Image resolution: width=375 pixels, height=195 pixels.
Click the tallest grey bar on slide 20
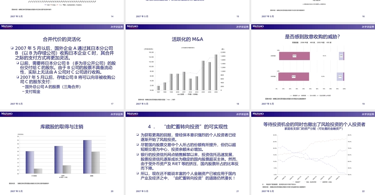[x=95, y=162]
